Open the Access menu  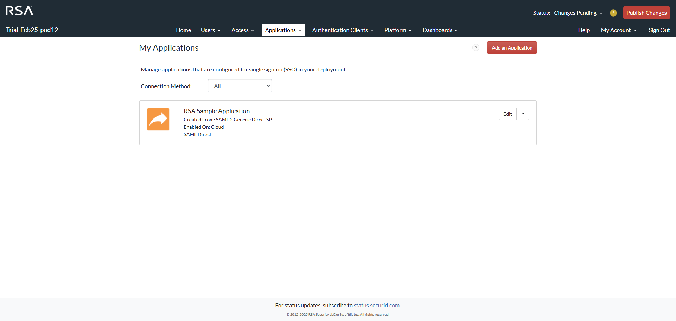coord(242,30)
